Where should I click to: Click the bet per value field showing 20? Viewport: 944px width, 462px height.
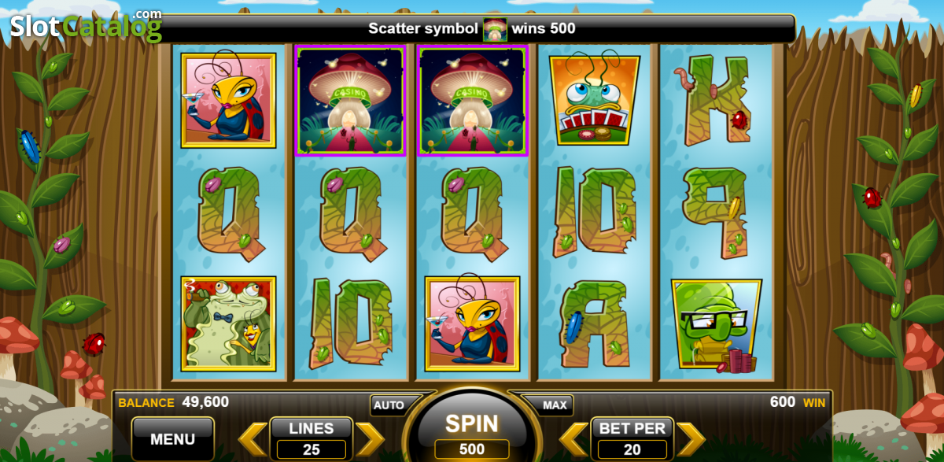click(632, 450)
